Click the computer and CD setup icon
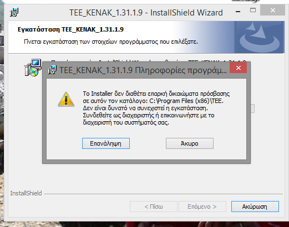 [33, 68]
